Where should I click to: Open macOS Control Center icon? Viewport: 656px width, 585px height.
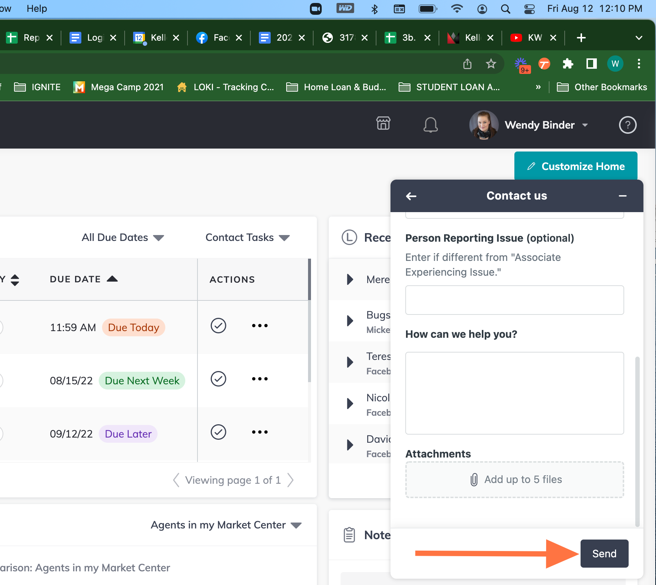click(530, 9)
